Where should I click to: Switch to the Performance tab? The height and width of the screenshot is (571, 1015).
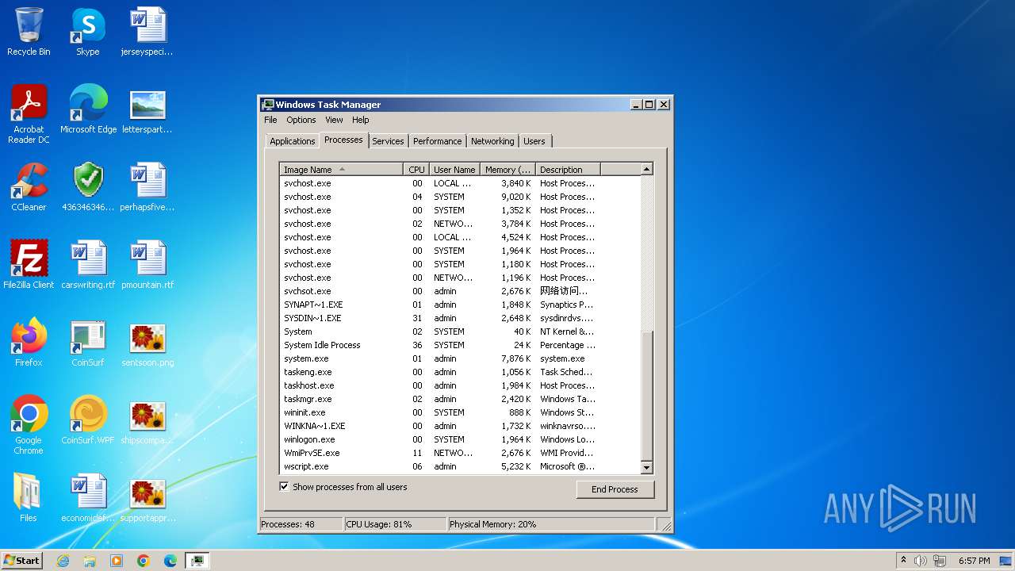437,141
